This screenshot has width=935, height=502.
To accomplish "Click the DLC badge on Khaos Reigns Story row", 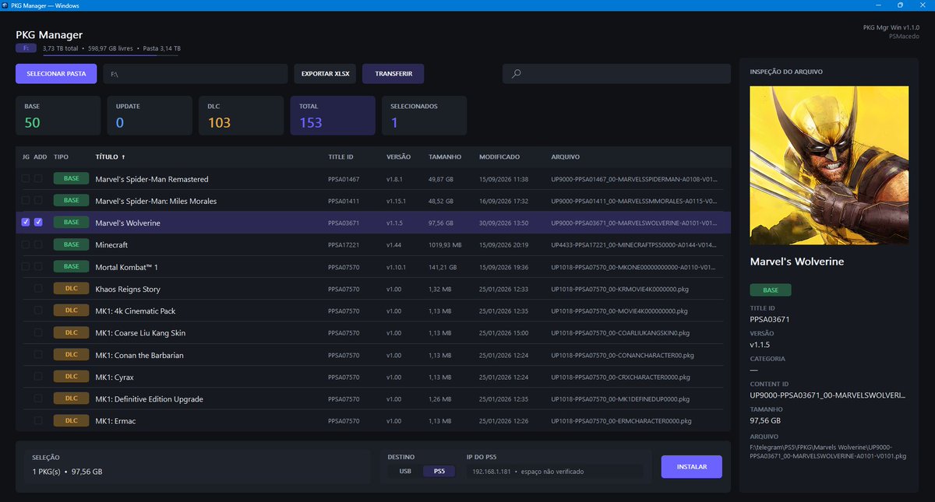I will 71,289.
